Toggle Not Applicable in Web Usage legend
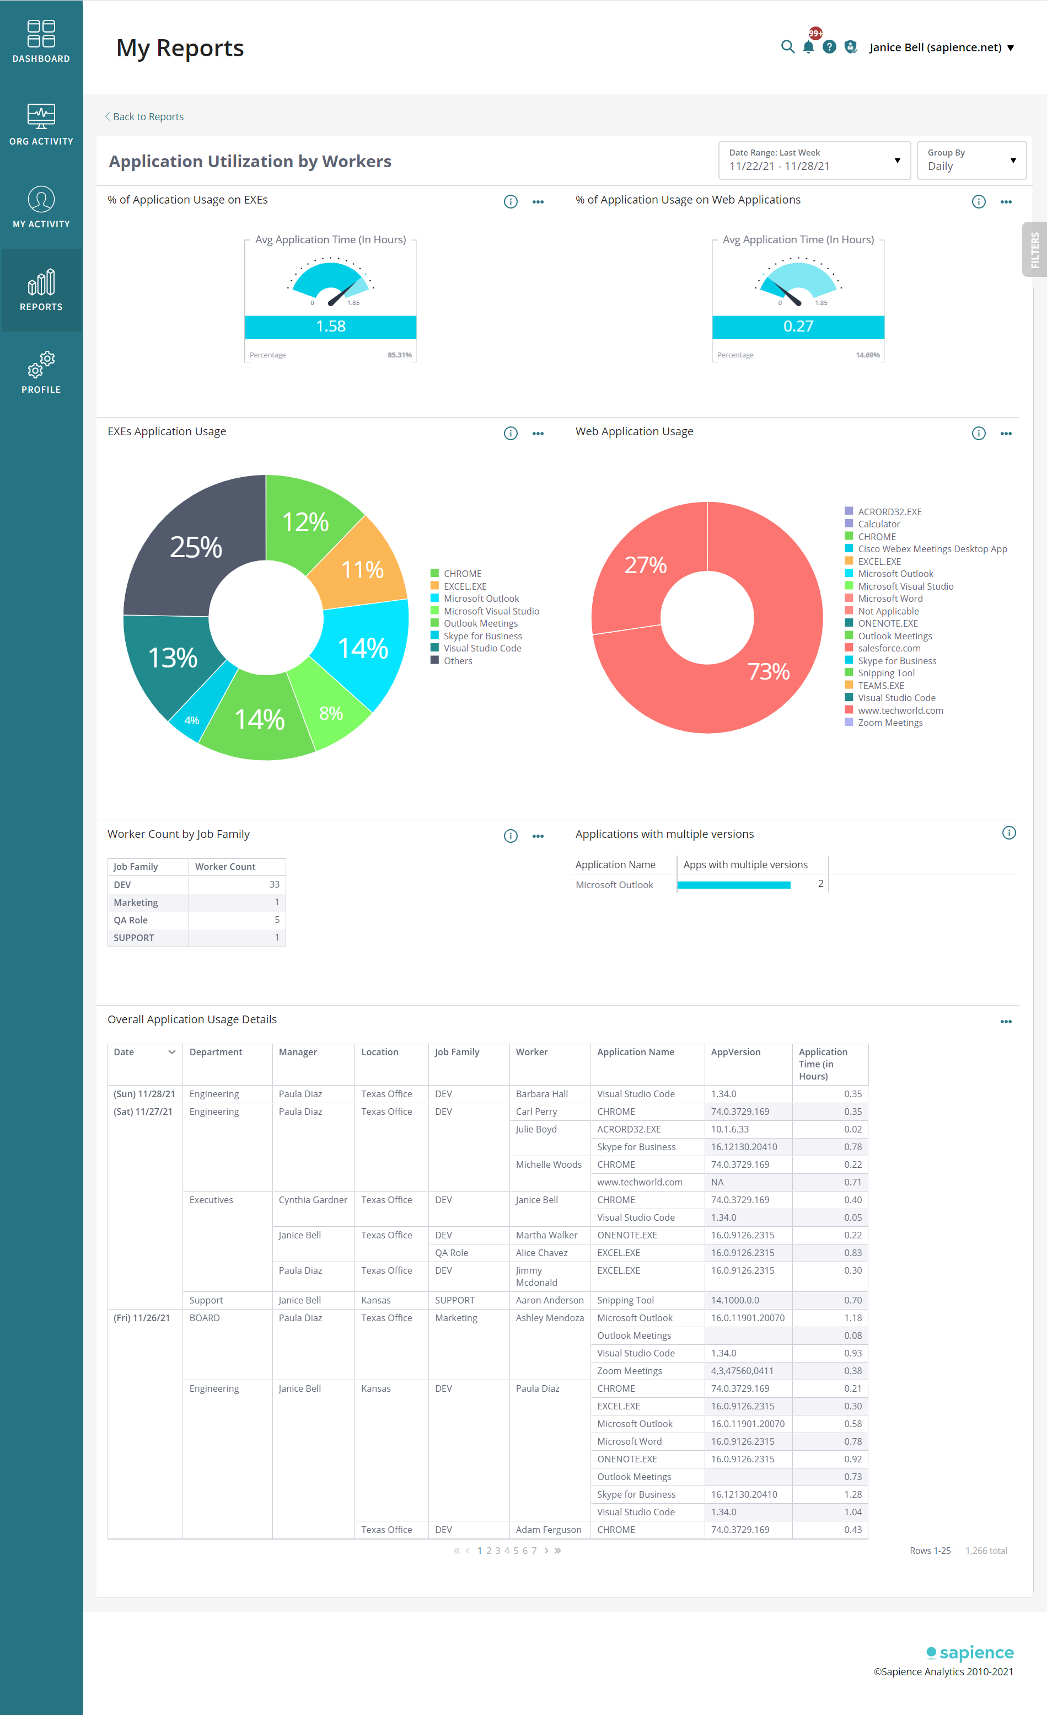This screenshot has height=1715, width=1047. [x=882, y=611]
